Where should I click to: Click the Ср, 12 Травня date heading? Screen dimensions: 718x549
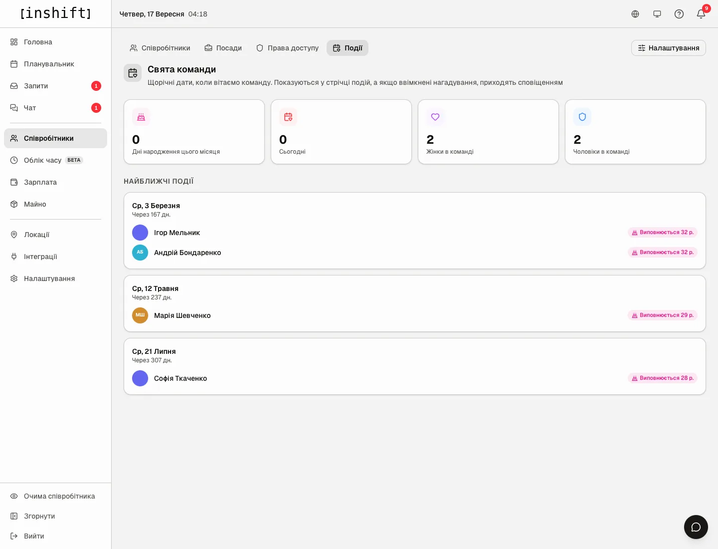[155, 288]
